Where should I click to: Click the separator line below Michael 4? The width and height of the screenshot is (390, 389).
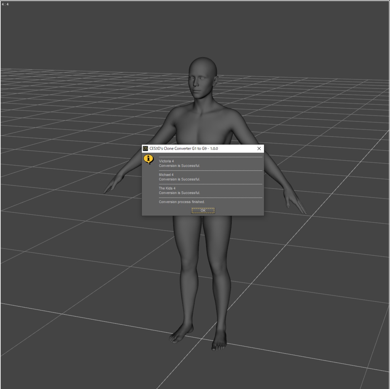[209, 183]
